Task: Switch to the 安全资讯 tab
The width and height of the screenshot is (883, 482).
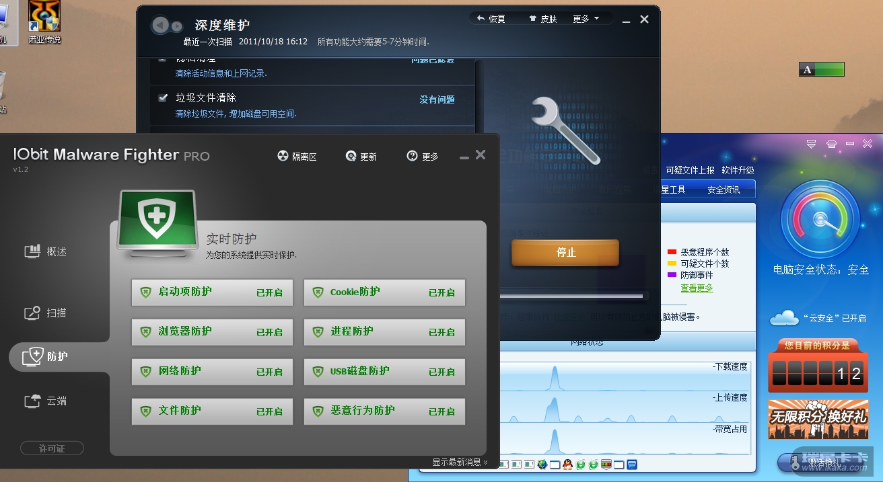Action: click(723, 190)
